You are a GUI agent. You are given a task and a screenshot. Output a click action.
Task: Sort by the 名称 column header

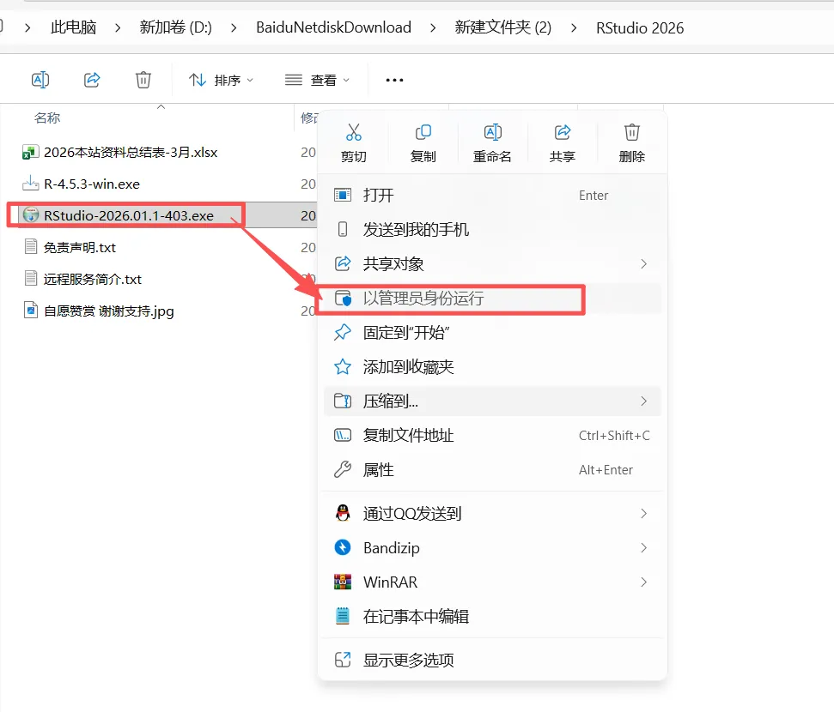coord(47,118)
